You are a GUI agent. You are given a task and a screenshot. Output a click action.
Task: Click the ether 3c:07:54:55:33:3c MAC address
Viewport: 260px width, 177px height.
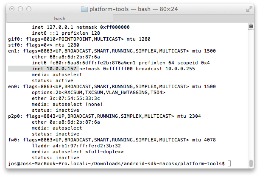tap(66, 98)
